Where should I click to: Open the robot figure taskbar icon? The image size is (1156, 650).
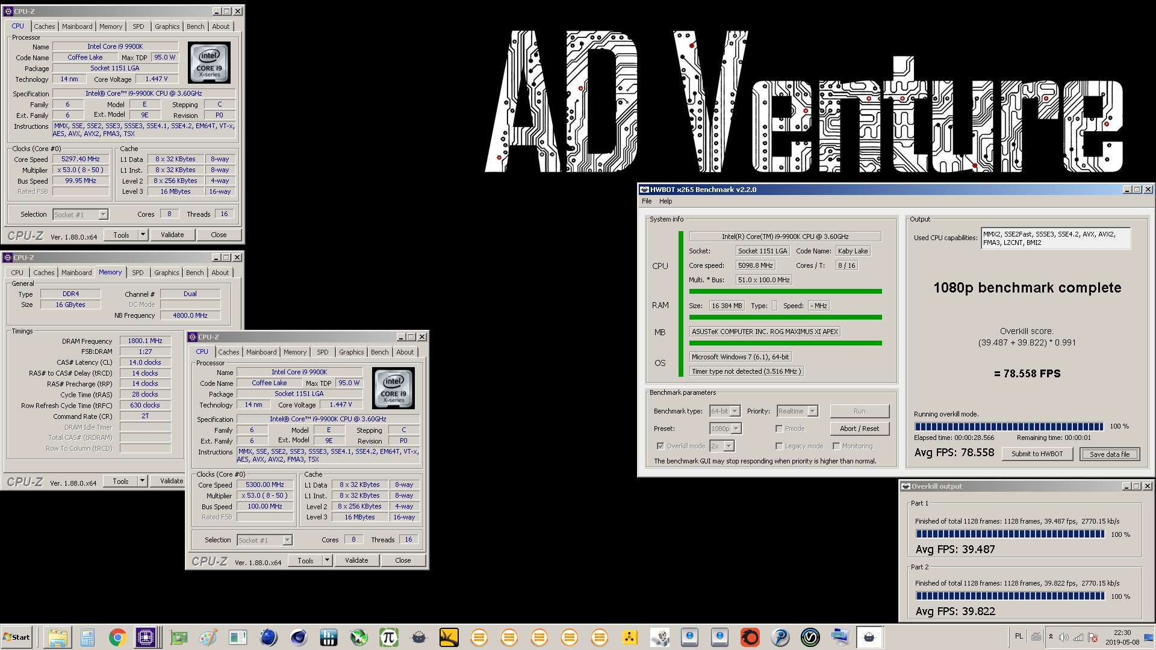coord(660,637)
